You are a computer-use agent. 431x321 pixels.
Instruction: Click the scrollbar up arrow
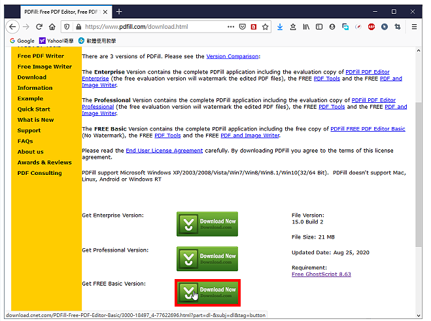[x=418, y=50]
